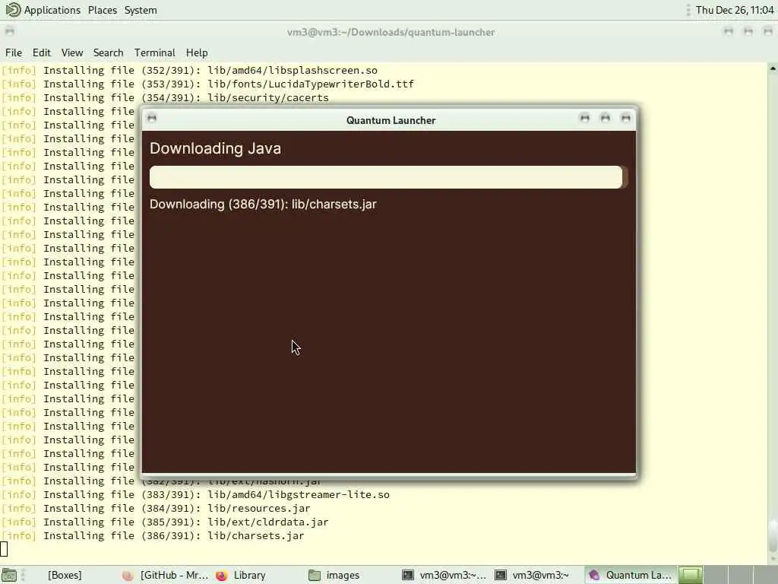Click the terminal scrollbar up arrow
Screen dimensions: 778x584
pos(773,68)
